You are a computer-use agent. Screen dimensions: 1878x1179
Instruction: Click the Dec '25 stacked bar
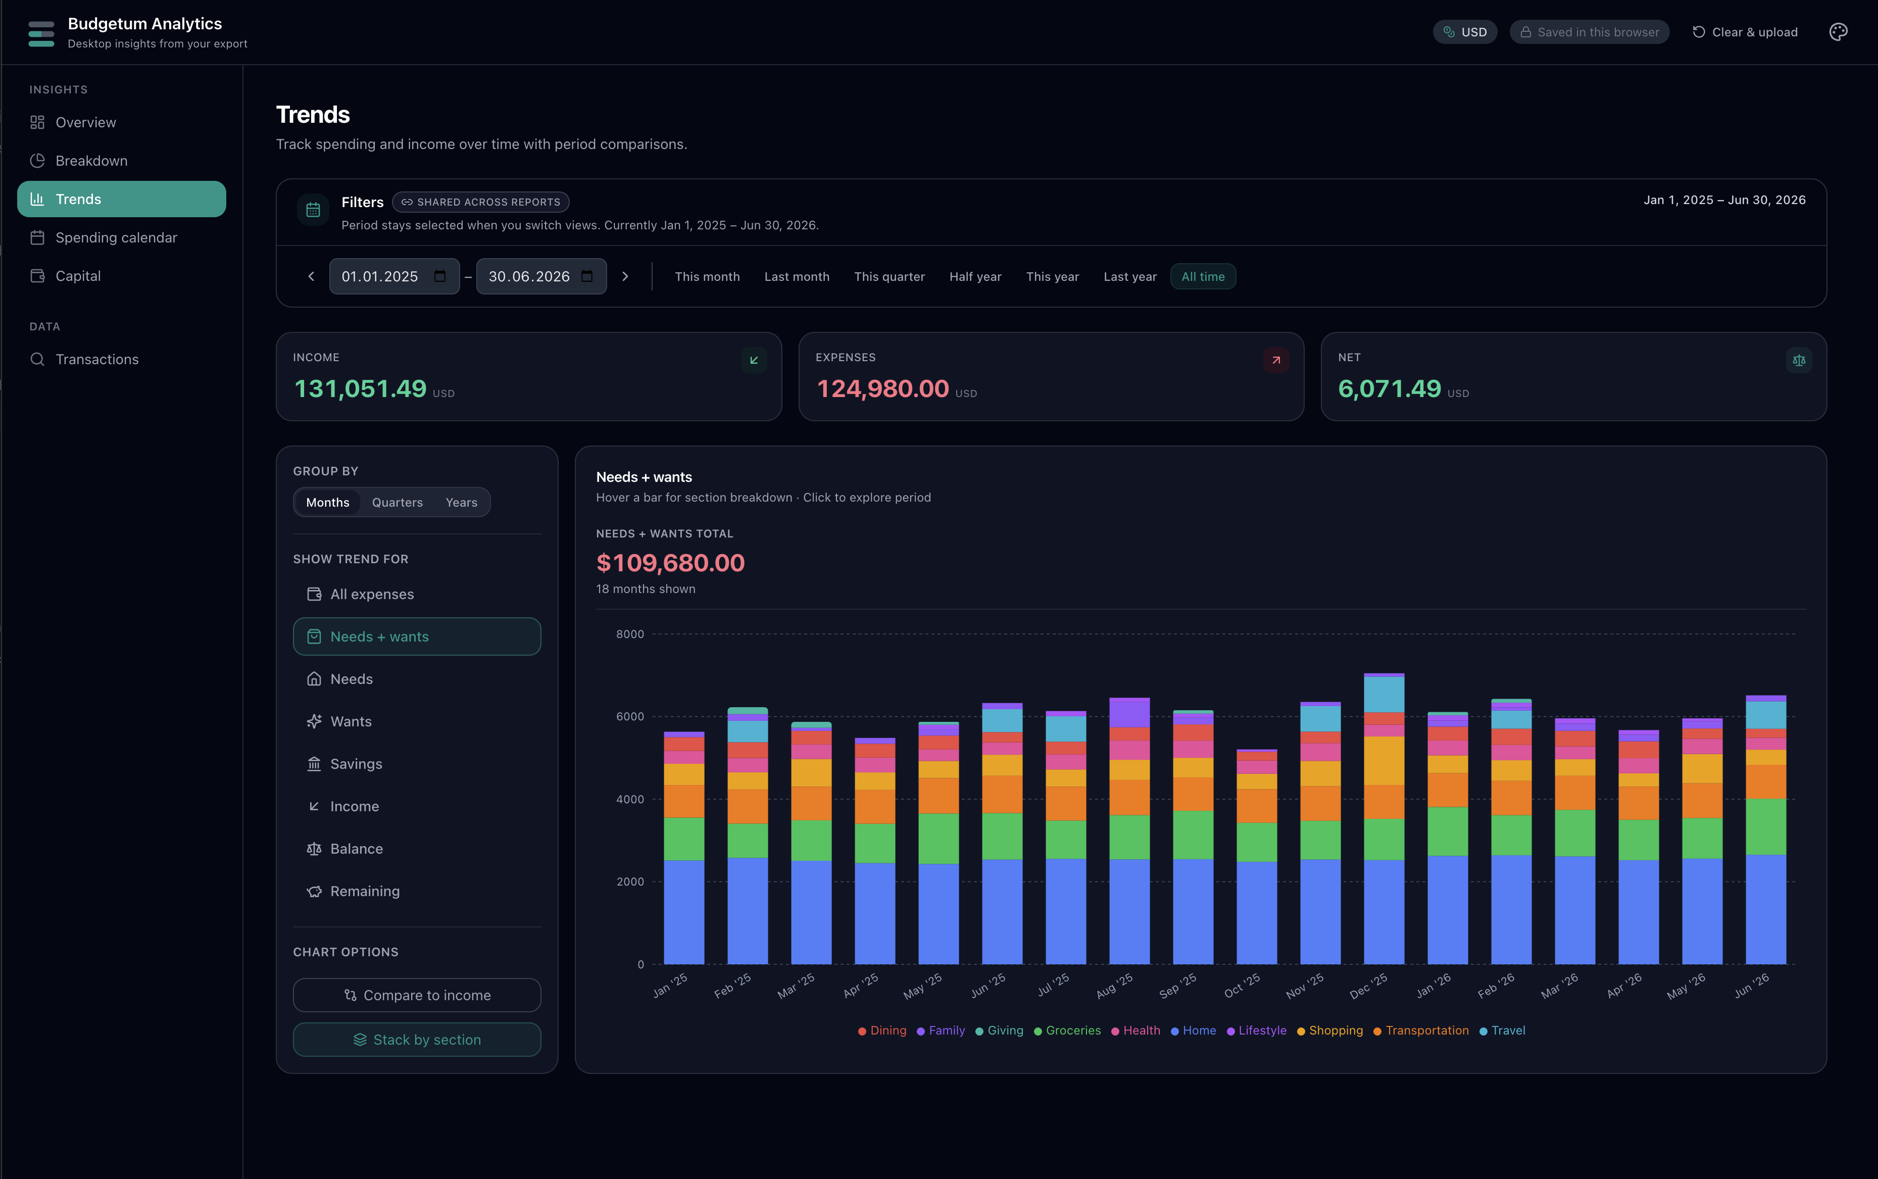pos(1383,819)
